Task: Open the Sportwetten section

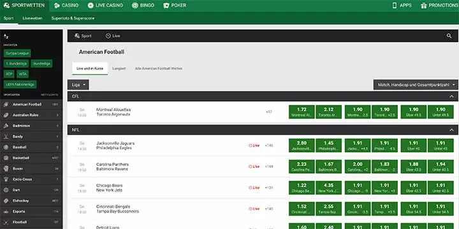Action: click(x=24, y=5)
